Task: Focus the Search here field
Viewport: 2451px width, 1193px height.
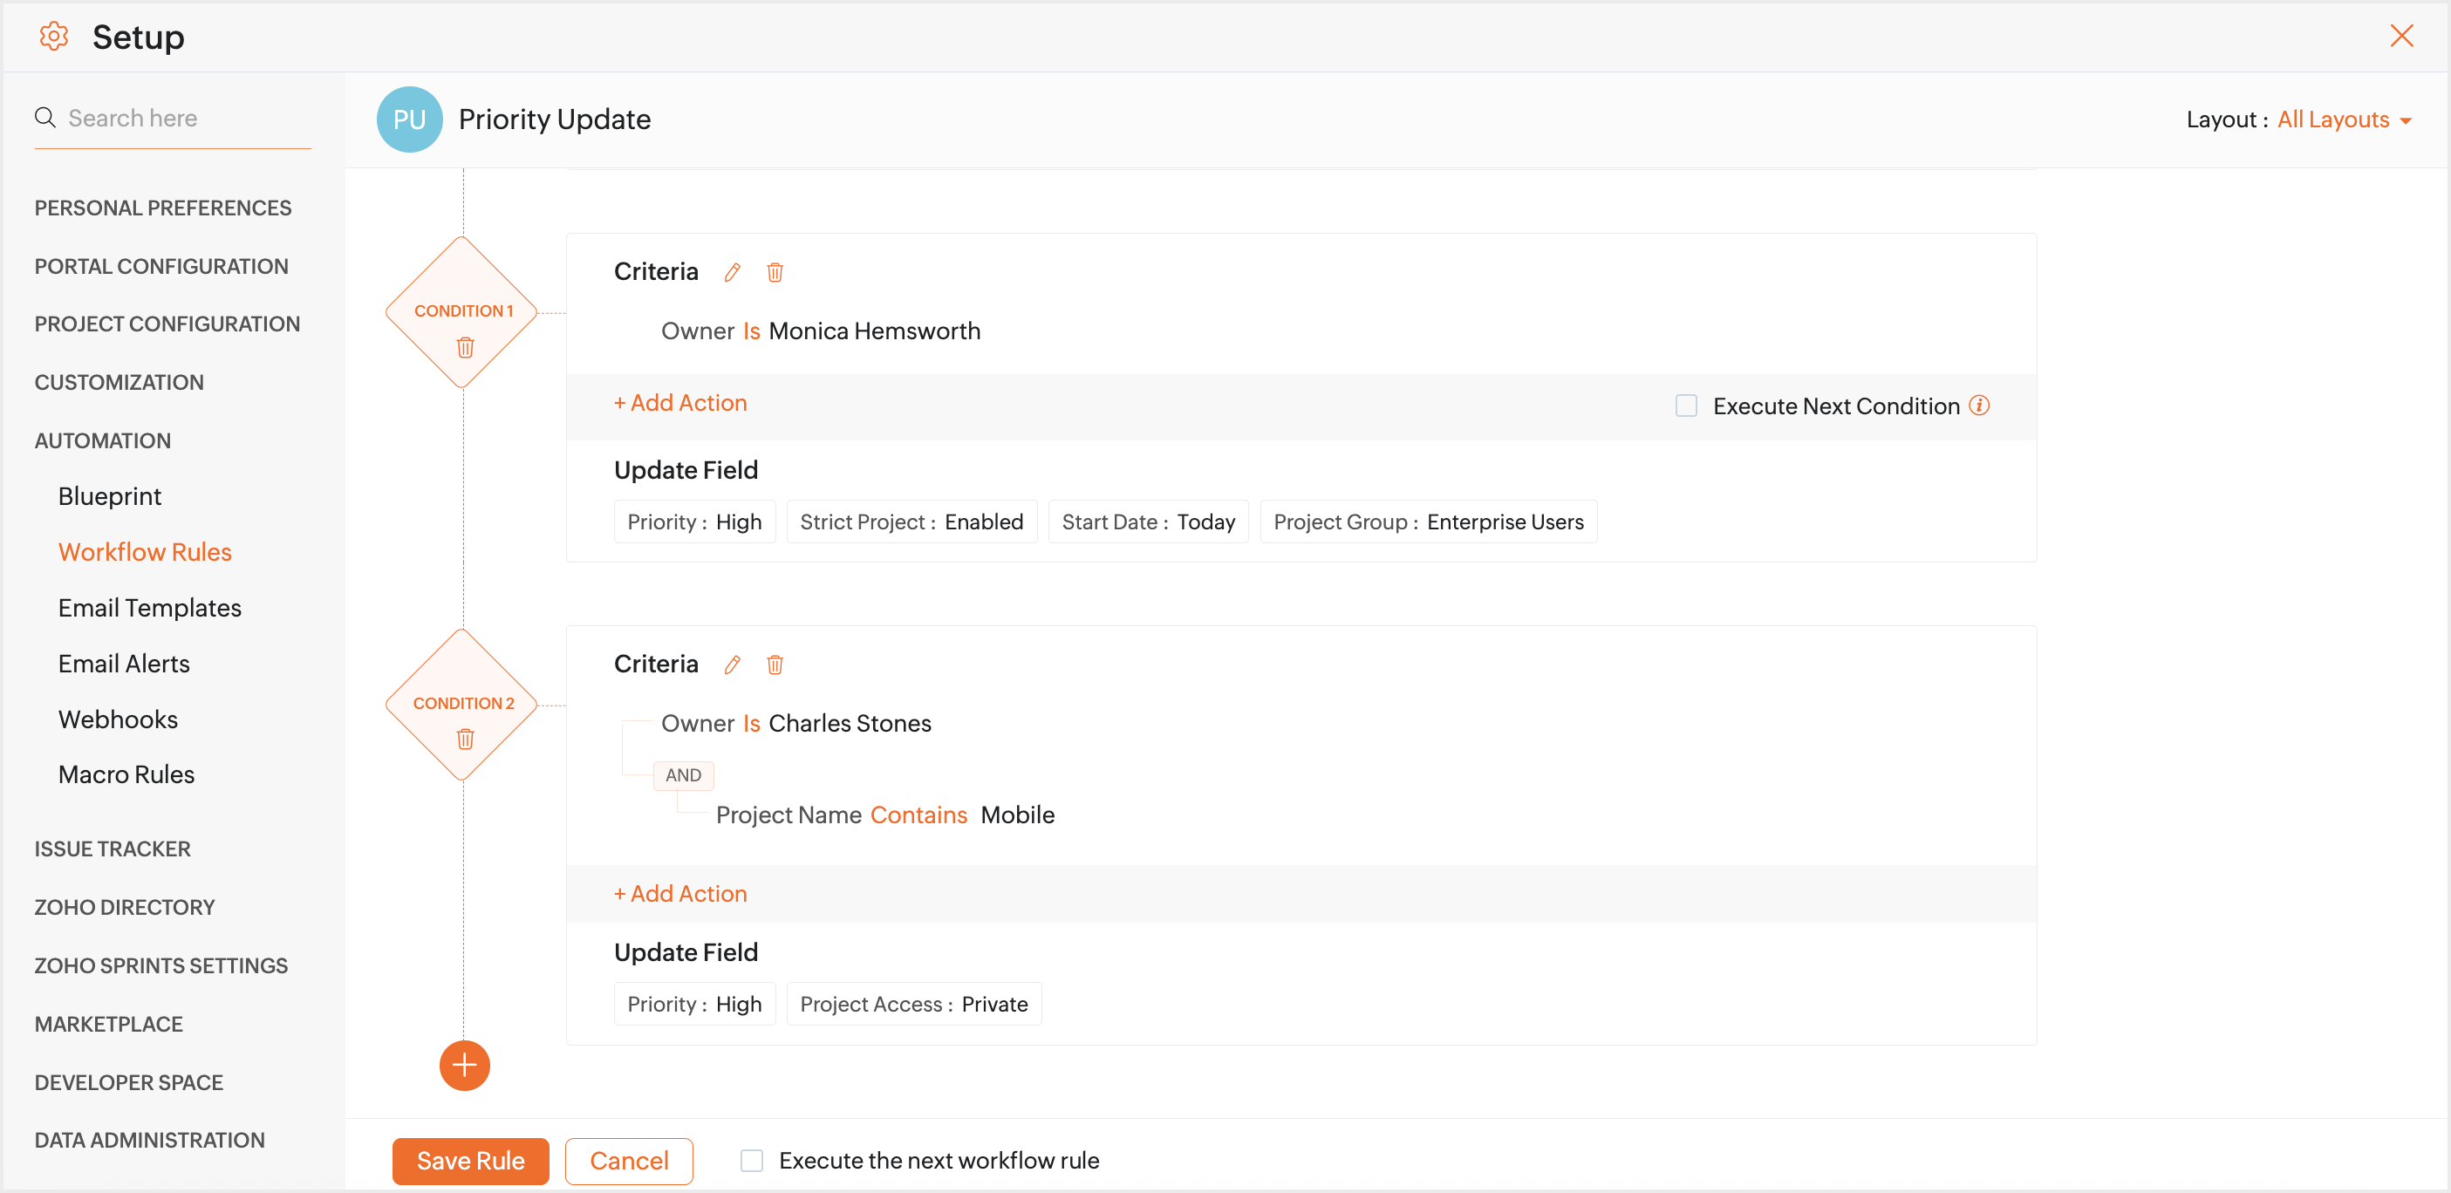Action: click(x=181, y=118)
